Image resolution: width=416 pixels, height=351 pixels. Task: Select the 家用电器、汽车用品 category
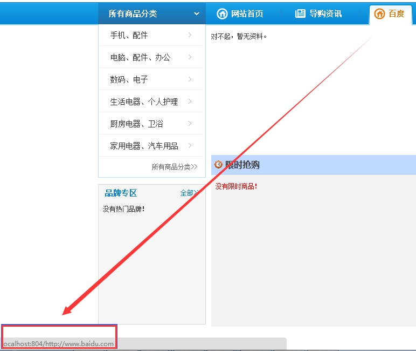(x=144, y=146)
